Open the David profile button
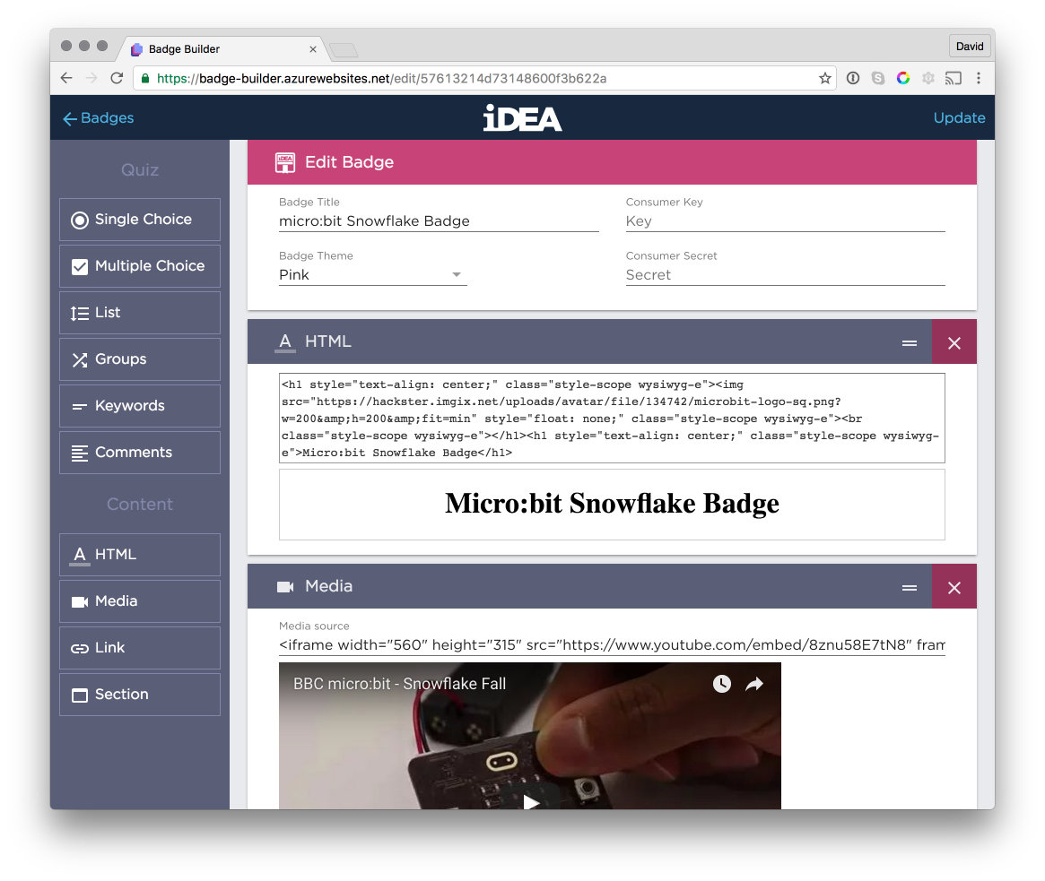This screenshot has height=881, width=1045. coord(969,46)
